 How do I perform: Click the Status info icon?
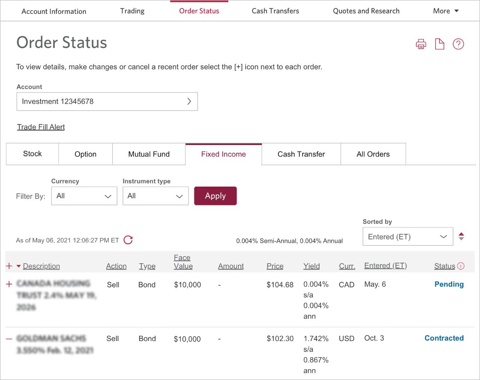[461, 266]
